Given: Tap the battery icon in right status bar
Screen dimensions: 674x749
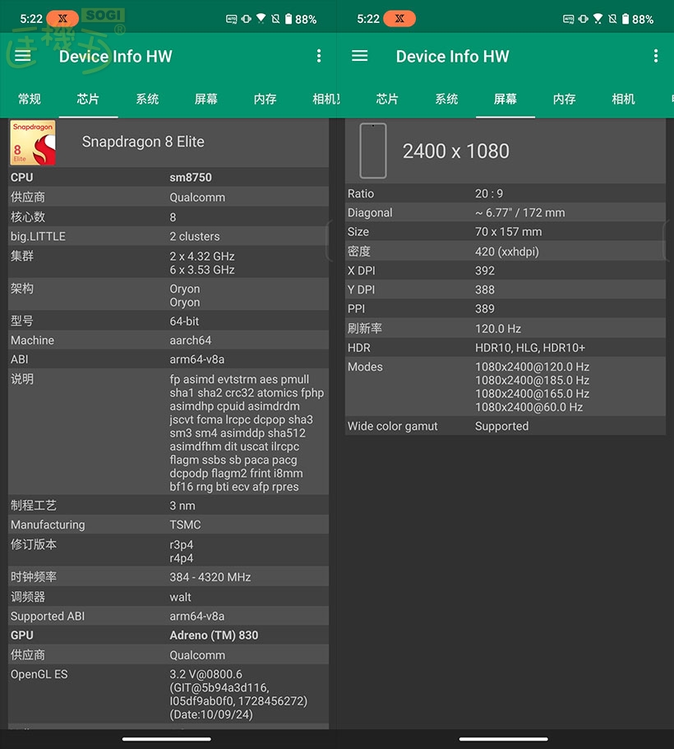Looking at the screenshot, I should [x=626, y=19].
